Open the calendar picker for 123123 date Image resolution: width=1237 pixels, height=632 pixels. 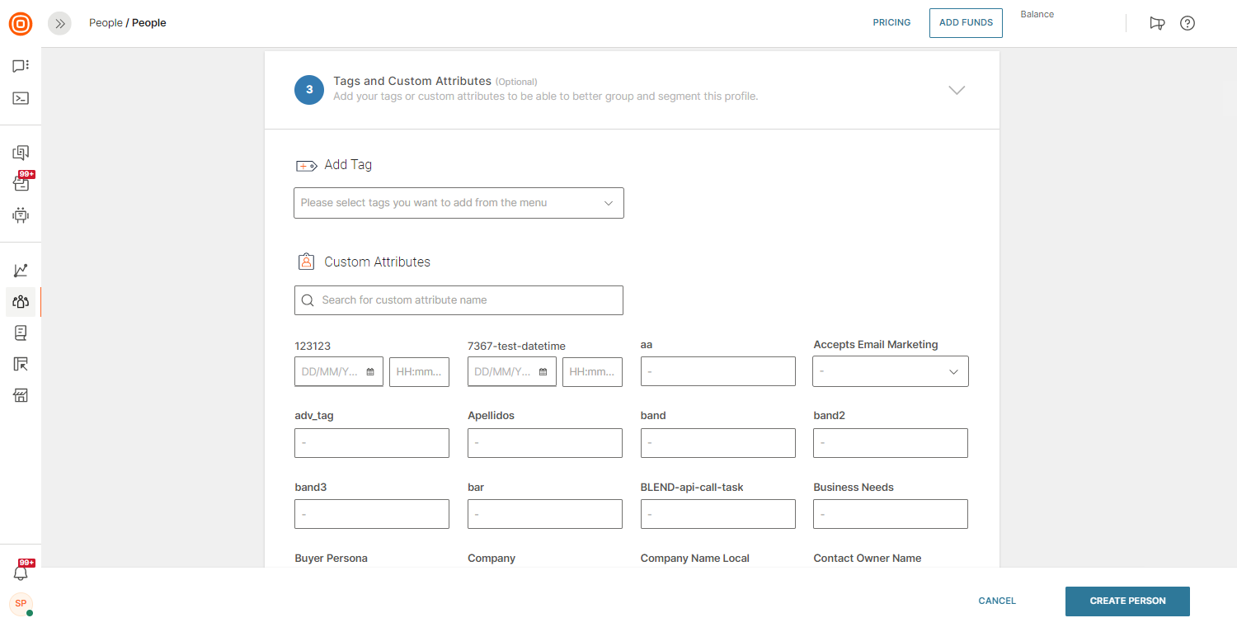click(370, 372)
